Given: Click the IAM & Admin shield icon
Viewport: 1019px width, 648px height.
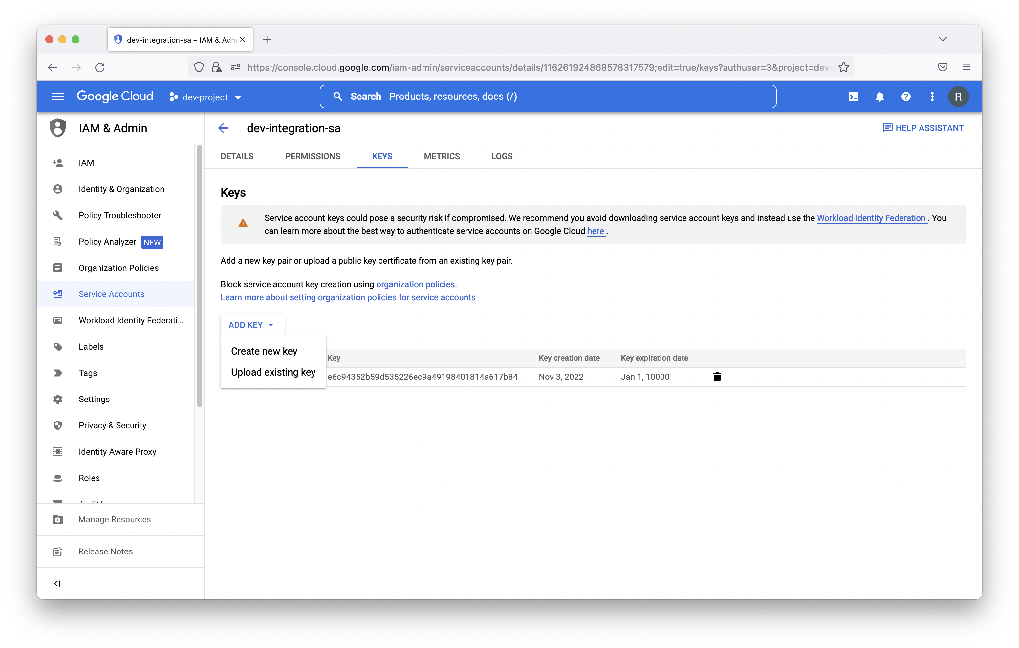Looking at the screenshot, I should click(58, 128).
